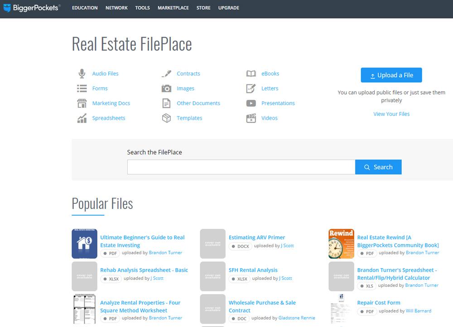Open the Estimating ARV Primer file
Screen dimensions: 453x327
click(256, 237)
